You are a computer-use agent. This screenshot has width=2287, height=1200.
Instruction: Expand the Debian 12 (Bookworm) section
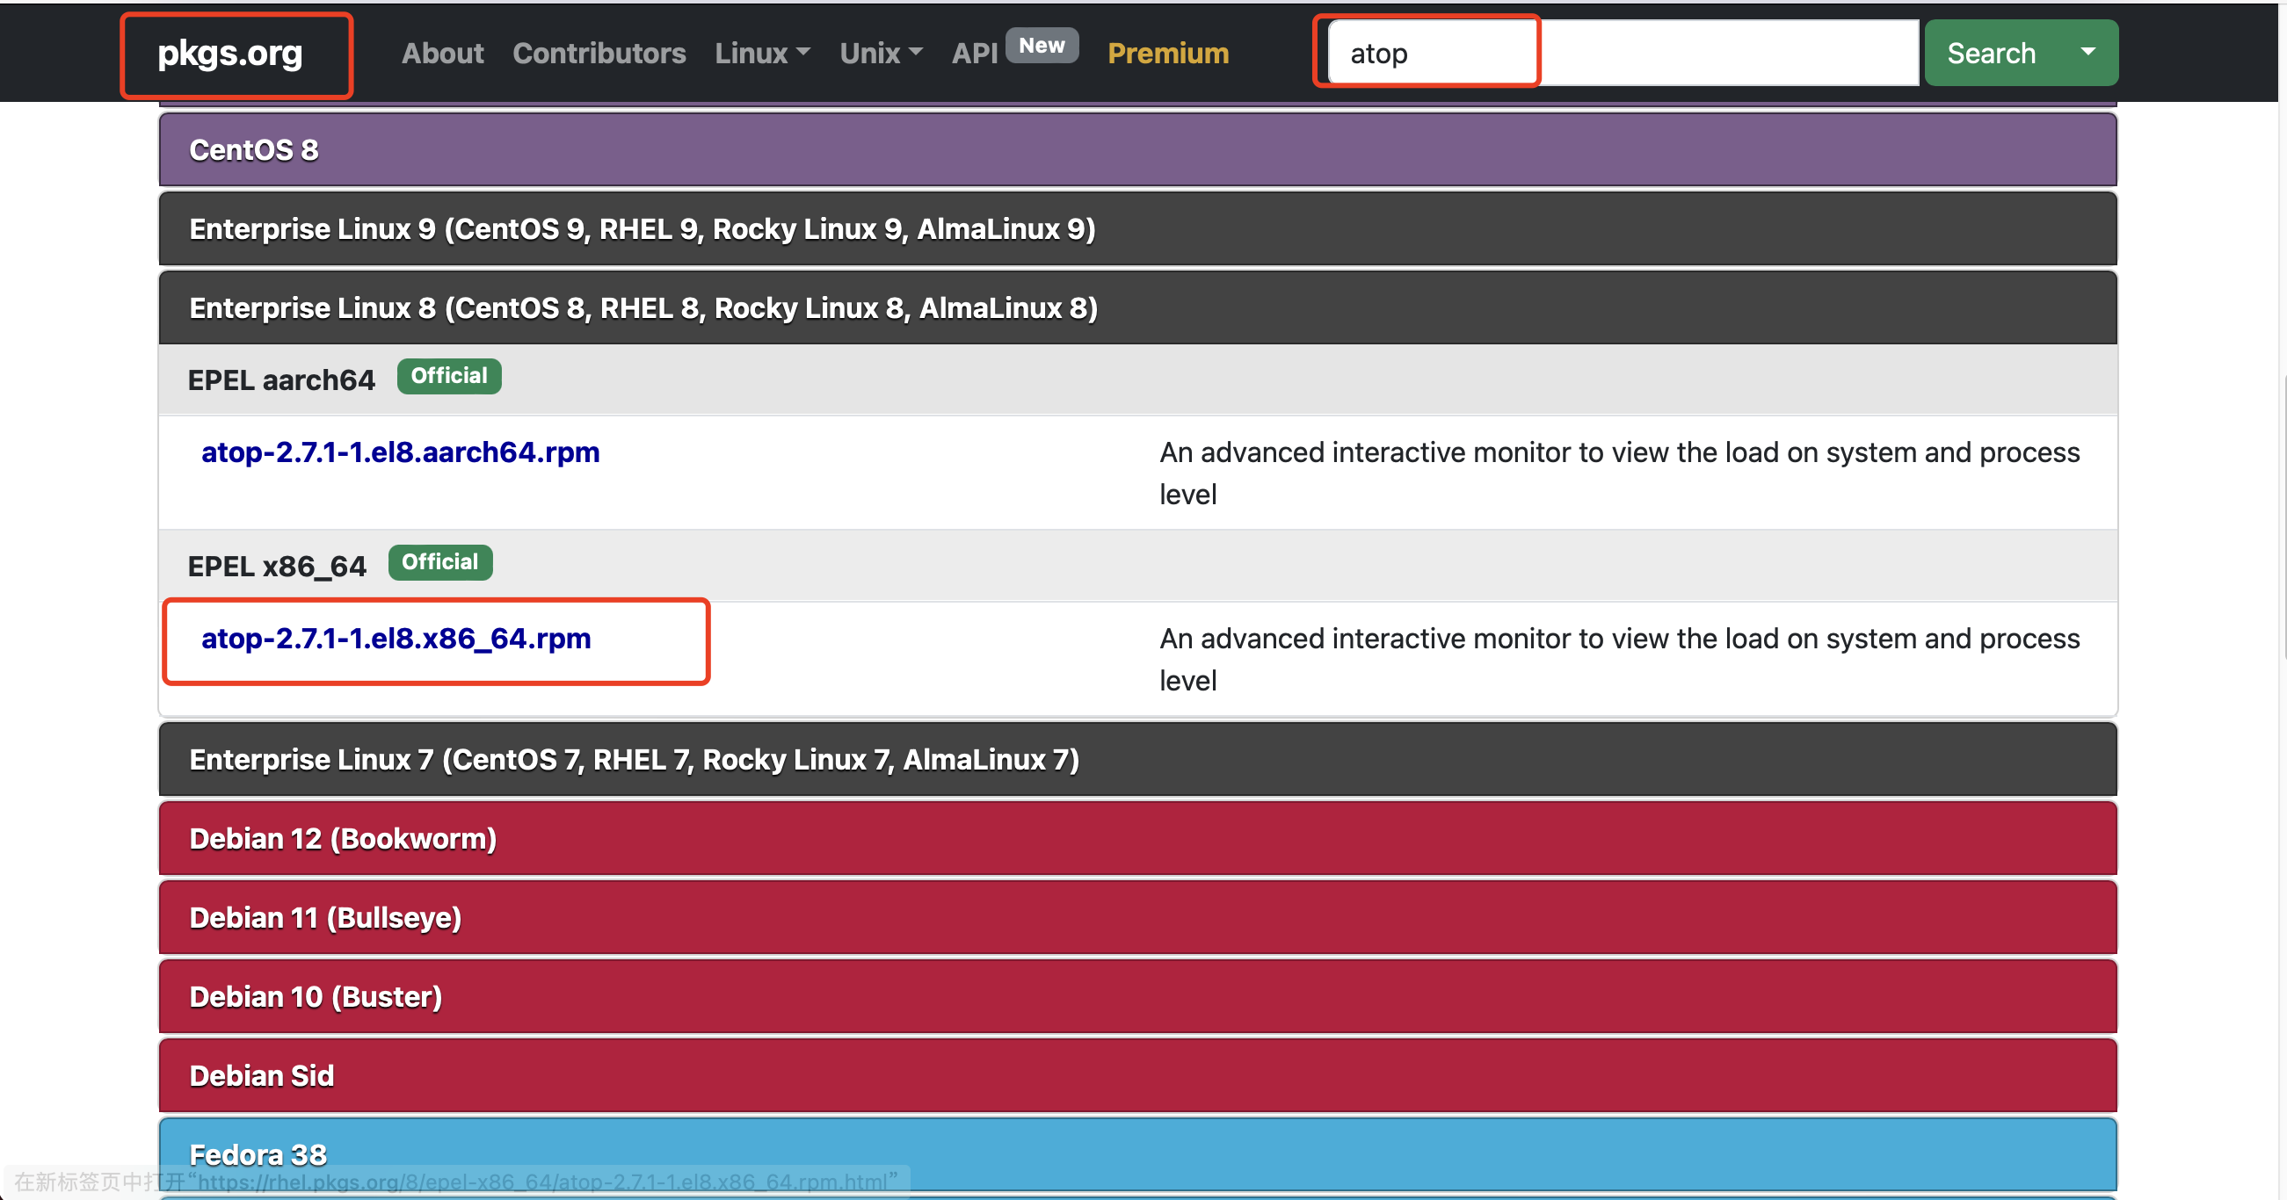click(x=1137, y=839)
